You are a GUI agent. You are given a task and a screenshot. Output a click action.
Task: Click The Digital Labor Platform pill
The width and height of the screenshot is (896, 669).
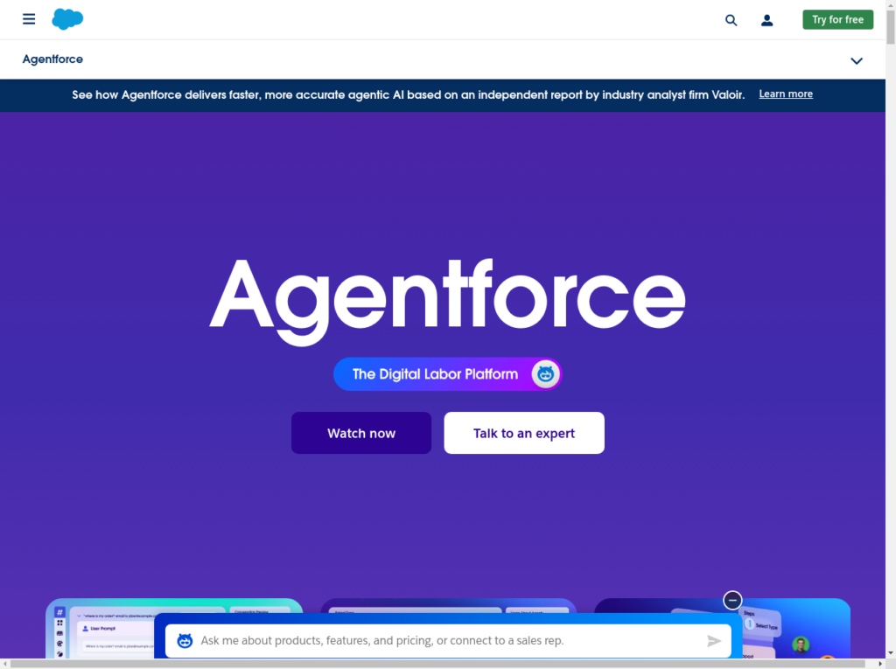pyautogui.click(x=447, y=374)
